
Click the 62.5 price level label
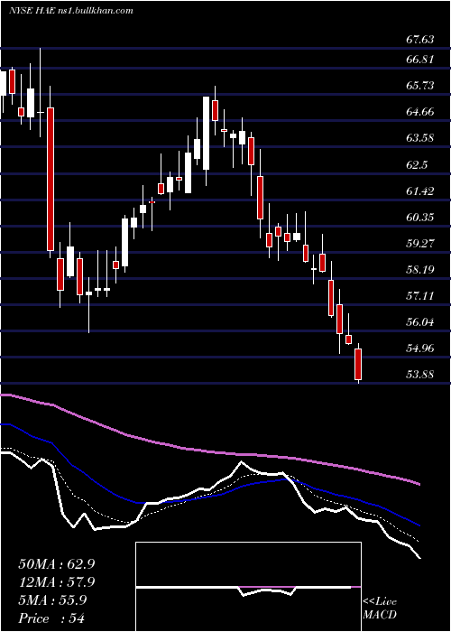(417, 165)
